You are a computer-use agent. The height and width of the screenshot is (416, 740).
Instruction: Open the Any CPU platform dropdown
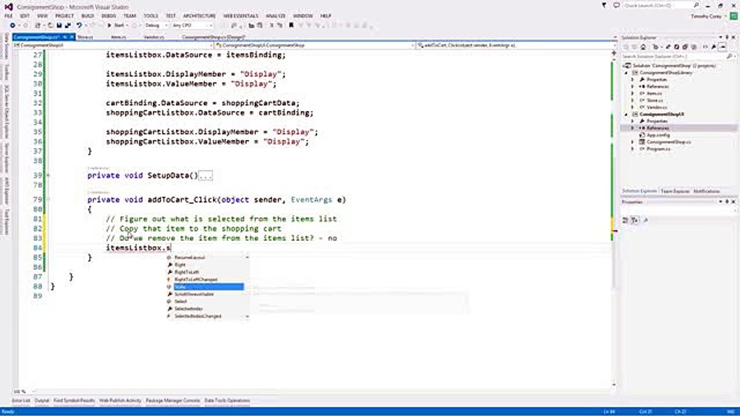pyautogui.click(x=192, y=25)
